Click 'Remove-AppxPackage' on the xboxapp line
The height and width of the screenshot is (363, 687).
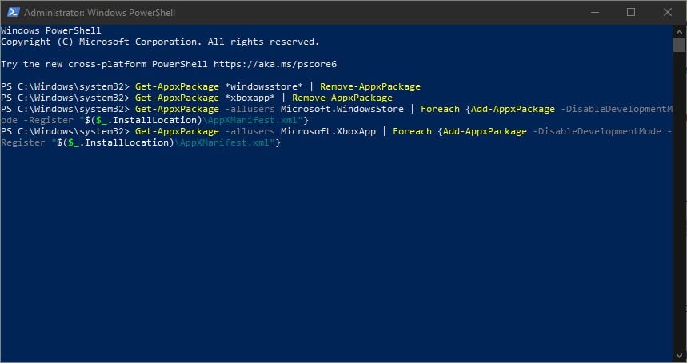pos(342,98)
